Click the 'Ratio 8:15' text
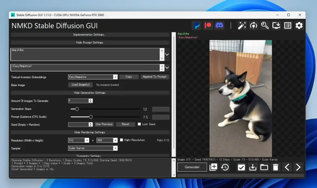The width and height of the screenshot is (317, 188). click(x=163, y=140)
